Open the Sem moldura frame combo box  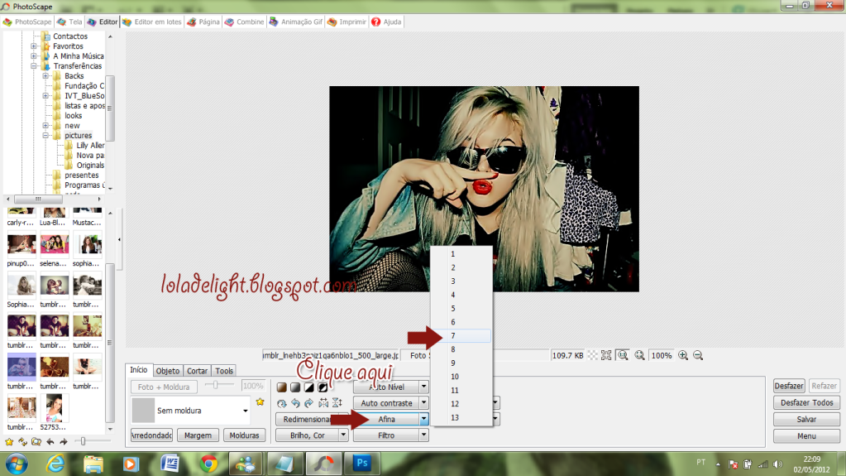191,411
